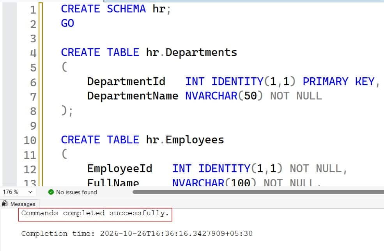This screenshot has height=251, width=384.
Task: Switch to the Messages tab
Action: click(x=19, y=204)
